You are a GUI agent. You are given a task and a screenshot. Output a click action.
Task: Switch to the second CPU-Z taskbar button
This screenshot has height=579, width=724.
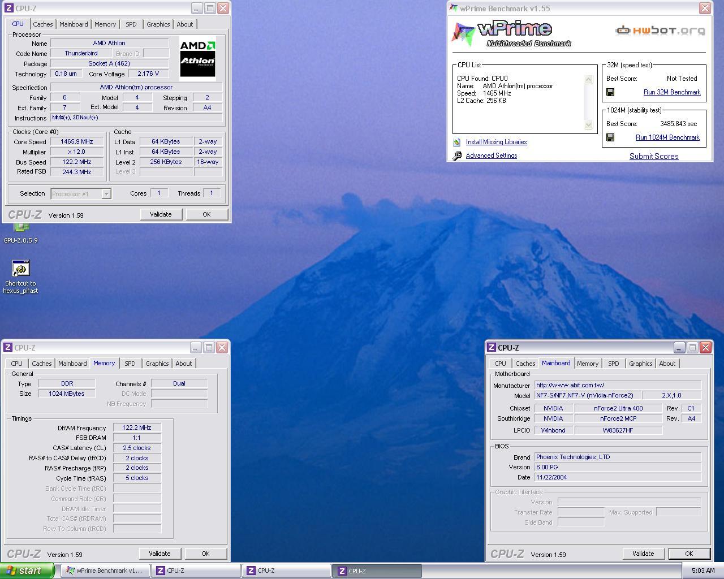[286, 571]
